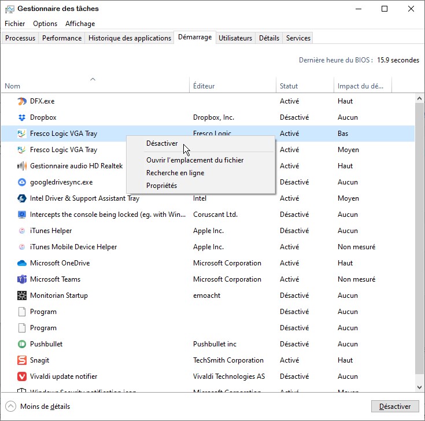Click the Vivaldi update notifier icon
The height and width of the screenshot is (421, 425).
(22, 376)
